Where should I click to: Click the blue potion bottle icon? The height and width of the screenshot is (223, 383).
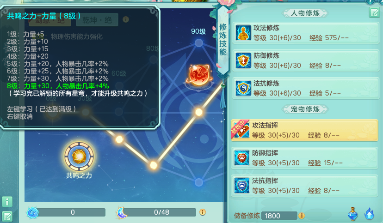click(x=353, y=214)
